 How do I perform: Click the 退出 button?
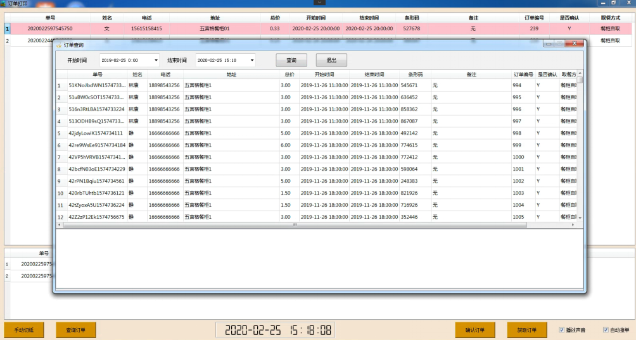click(331, 60)
